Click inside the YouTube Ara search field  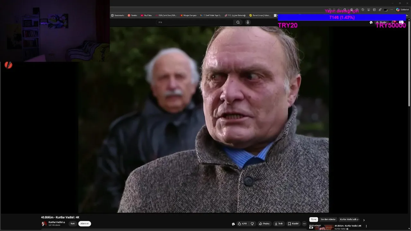pos(195,22)
